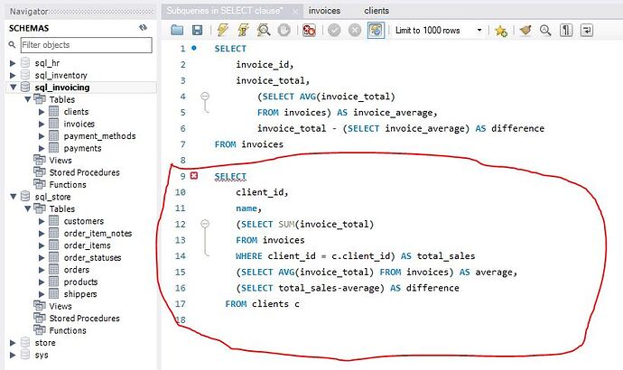The width and height of the screenshot is (623, 370).
Task: Click the sys database icon
Action: point(25,355)
